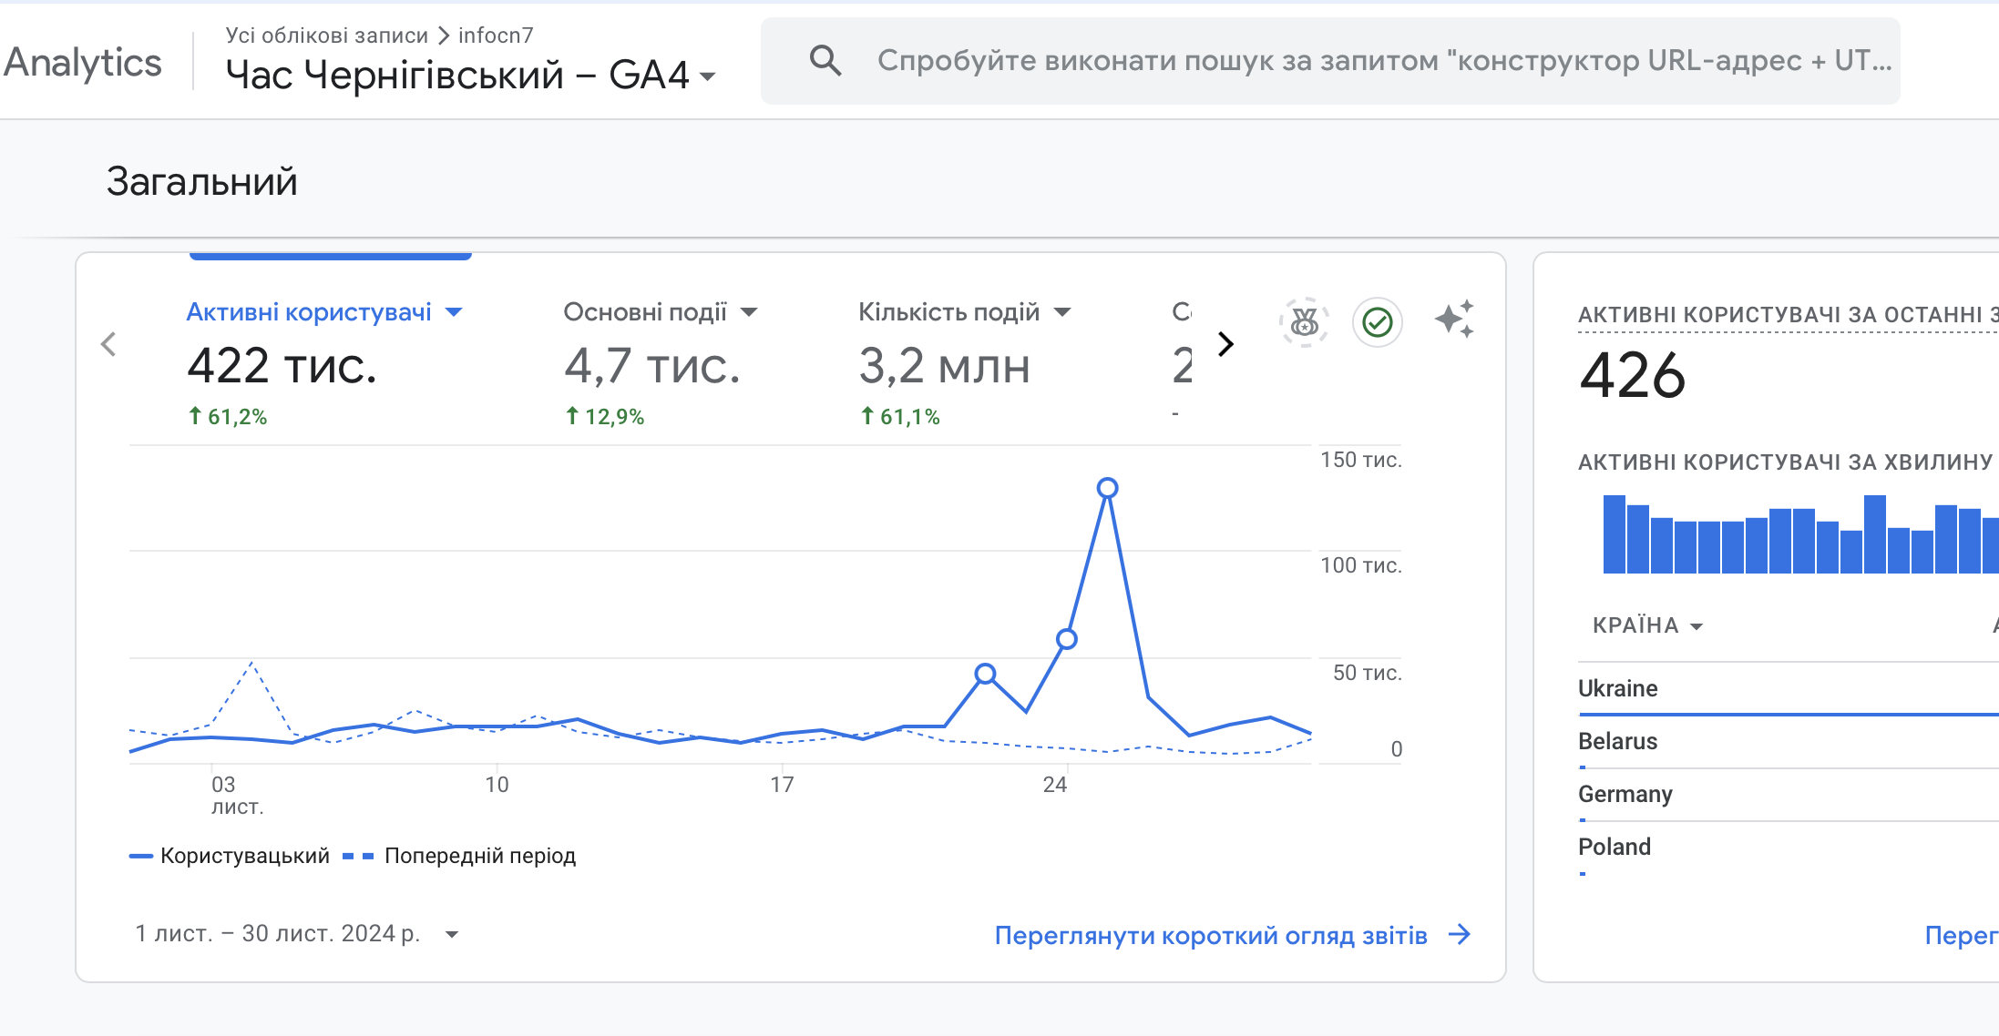The image size is (1999, 1036).
Task: Click the АКТИВНІ КОРИСТУВАЧІ ЗА ХВИЛИНУ label
Action: click(1786, 462)
